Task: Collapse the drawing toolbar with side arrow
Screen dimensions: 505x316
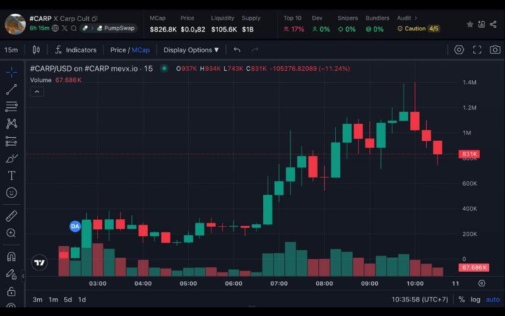Action: (x=23, y=276)
